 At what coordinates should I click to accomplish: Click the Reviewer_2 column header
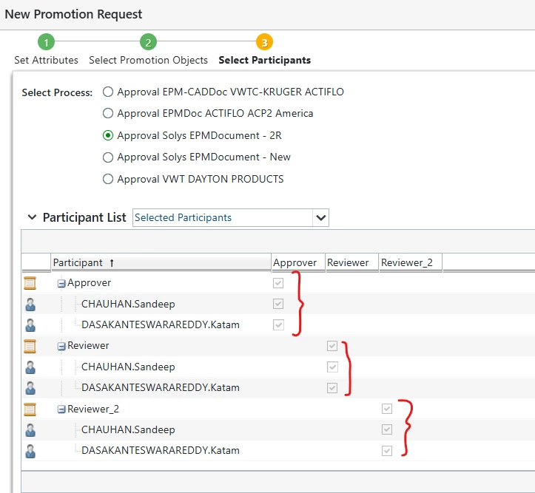pos(411,262)
